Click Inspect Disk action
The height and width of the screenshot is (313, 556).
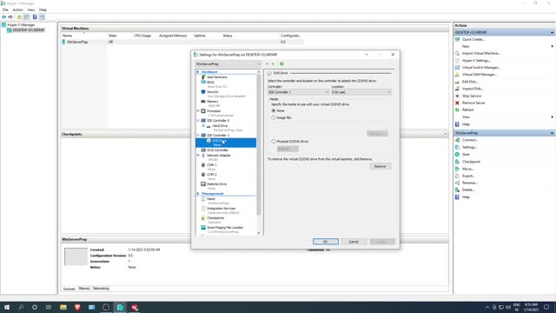473,89
